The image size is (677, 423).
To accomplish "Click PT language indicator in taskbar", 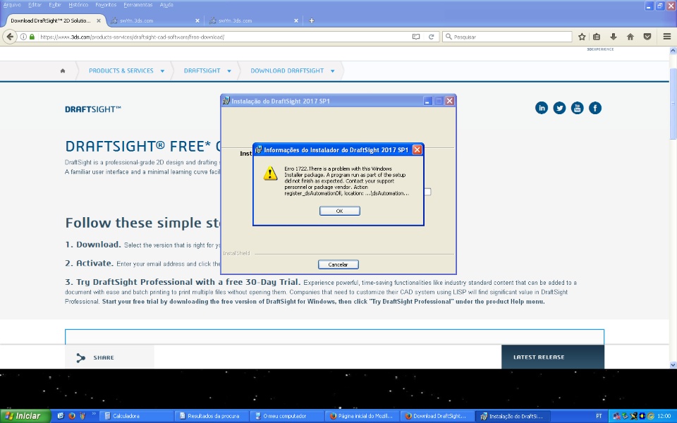I will tap(599, 416).
